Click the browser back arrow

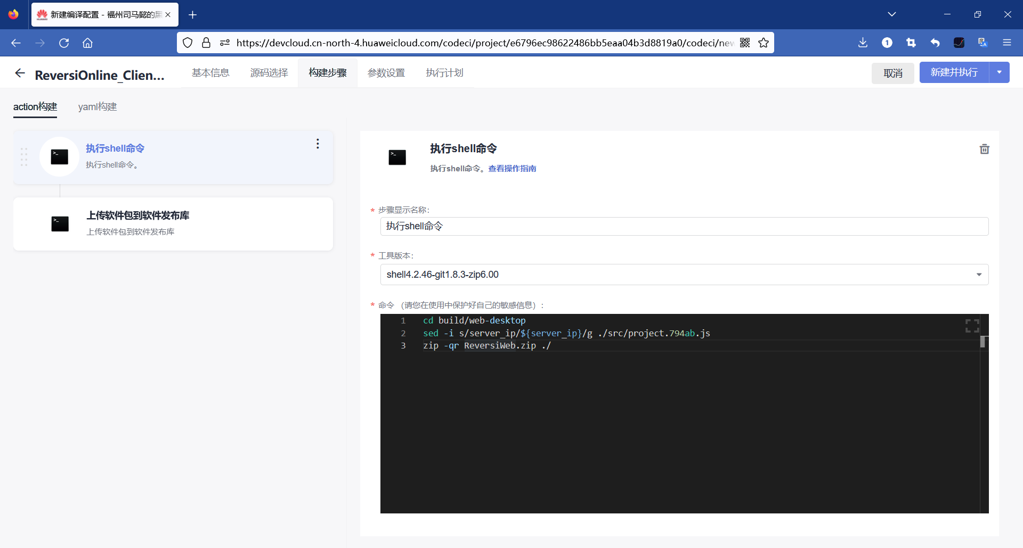(x=16, y=43)
